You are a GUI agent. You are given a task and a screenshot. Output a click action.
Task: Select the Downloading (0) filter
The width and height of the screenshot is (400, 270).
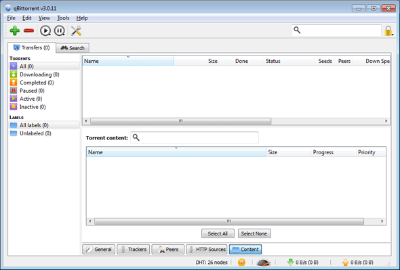45,74
